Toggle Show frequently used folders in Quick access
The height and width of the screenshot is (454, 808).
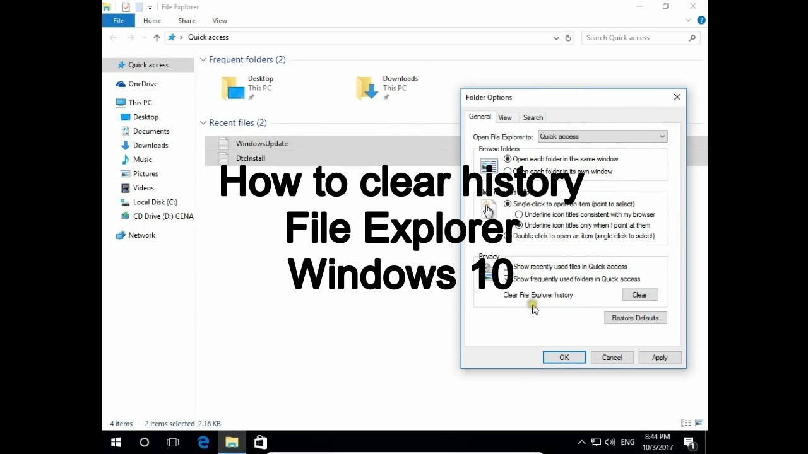tap(508, 279)
